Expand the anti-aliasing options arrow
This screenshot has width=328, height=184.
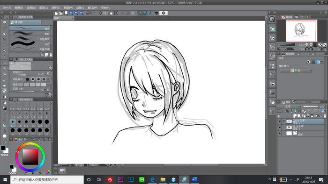(x=48, y=79)
